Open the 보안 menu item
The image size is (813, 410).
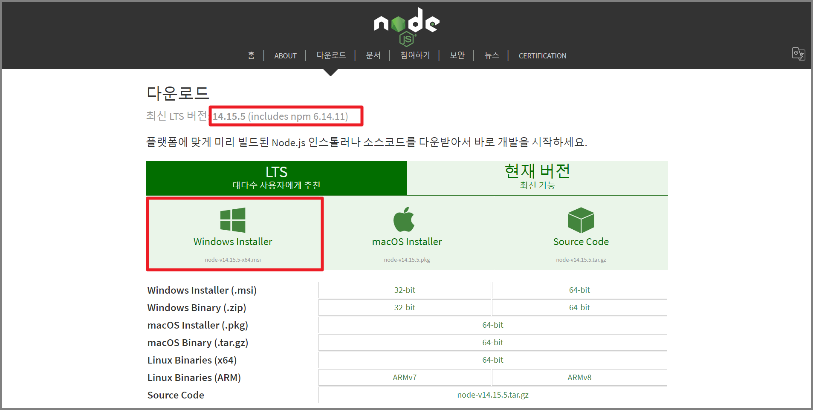[457, 55]
